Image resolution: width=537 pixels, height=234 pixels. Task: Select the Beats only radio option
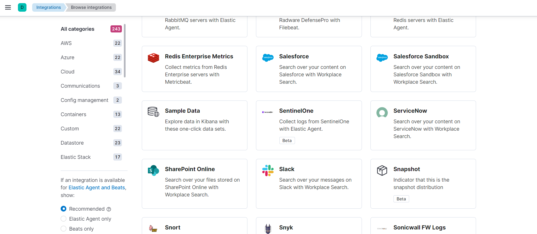63,229
